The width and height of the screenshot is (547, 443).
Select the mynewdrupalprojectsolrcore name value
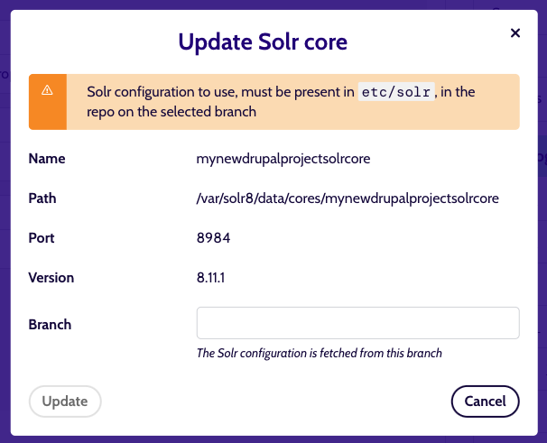[283, 159]
